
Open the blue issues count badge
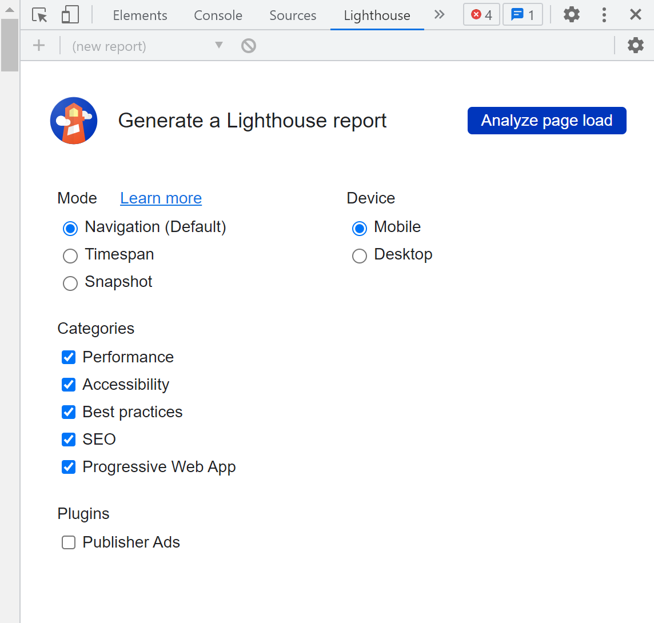tap(523, 15)
